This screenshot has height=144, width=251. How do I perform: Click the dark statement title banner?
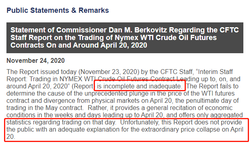click(125, 38)
